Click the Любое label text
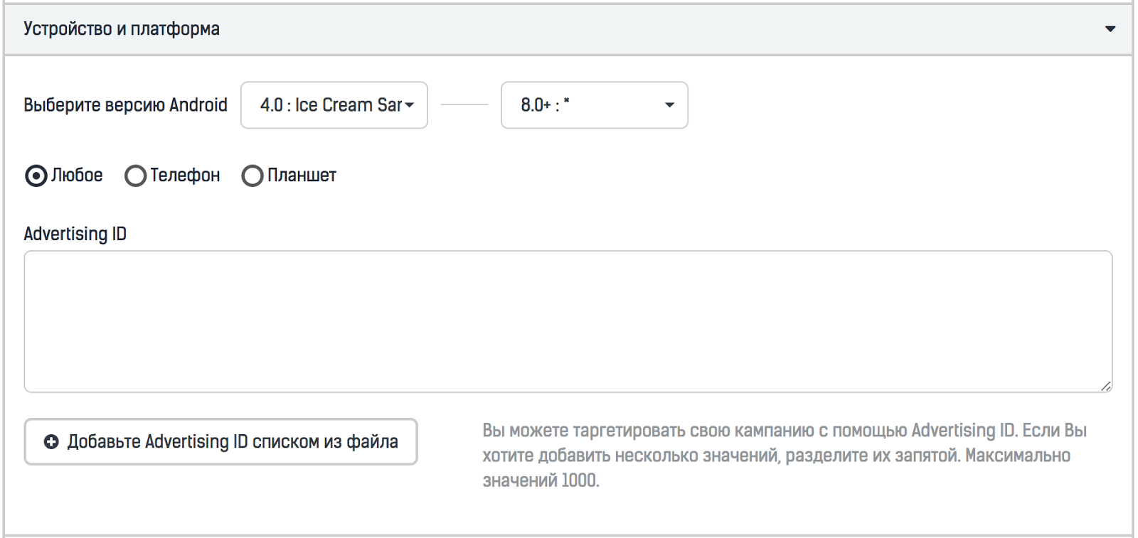The height and width of the screenshot is (538, 1138). 77,176
